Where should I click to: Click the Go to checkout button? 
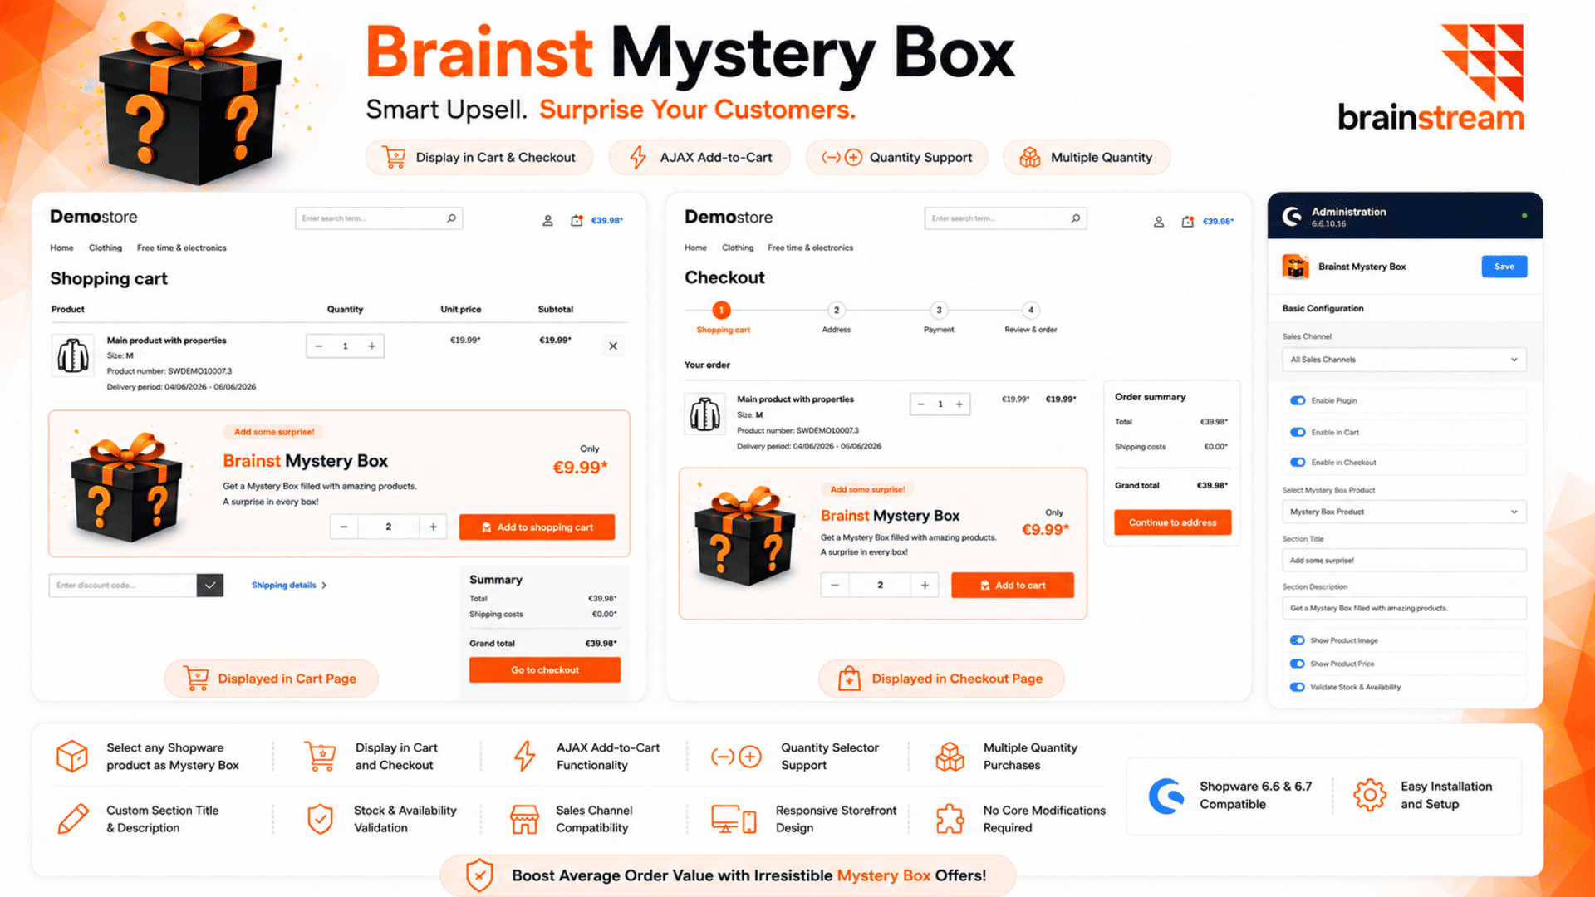[545, 670]
